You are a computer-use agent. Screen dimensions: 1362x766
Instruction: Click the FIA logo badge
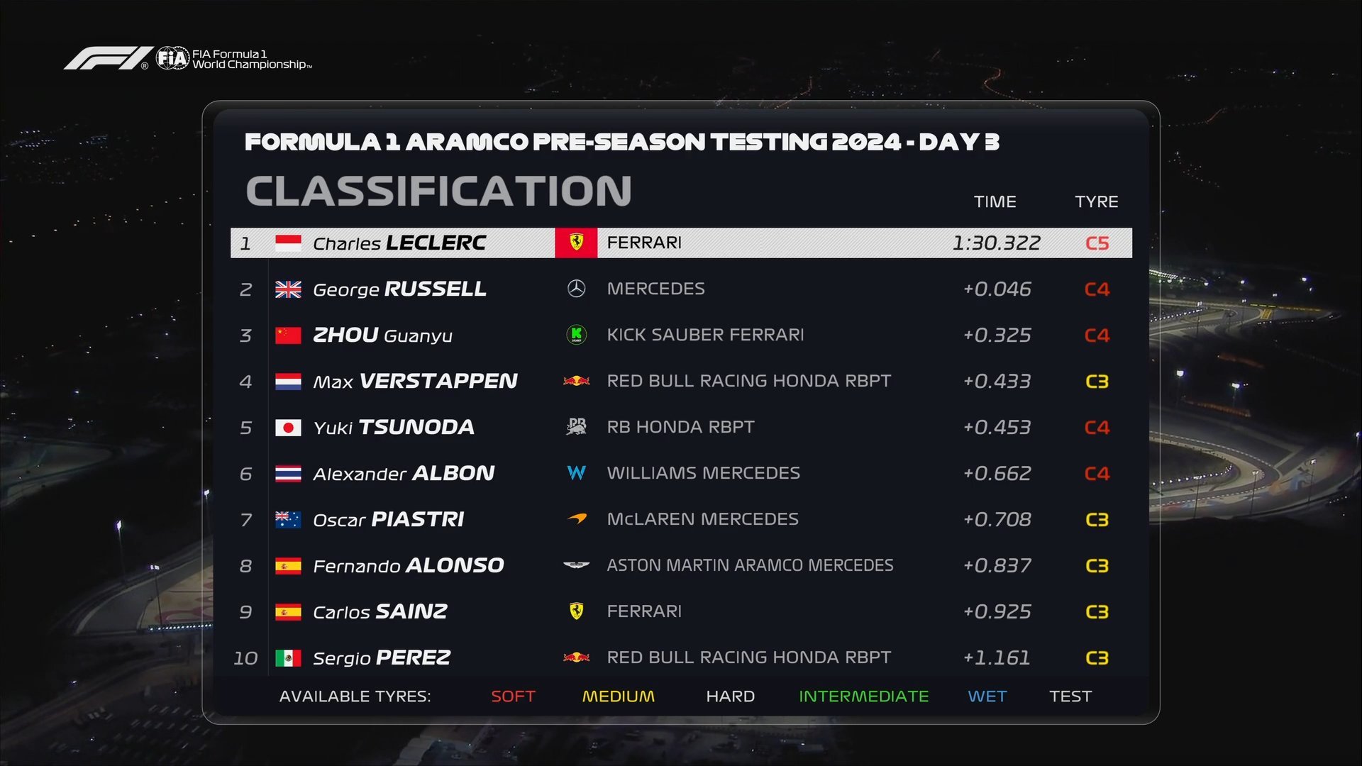click(x=172, y=58)
